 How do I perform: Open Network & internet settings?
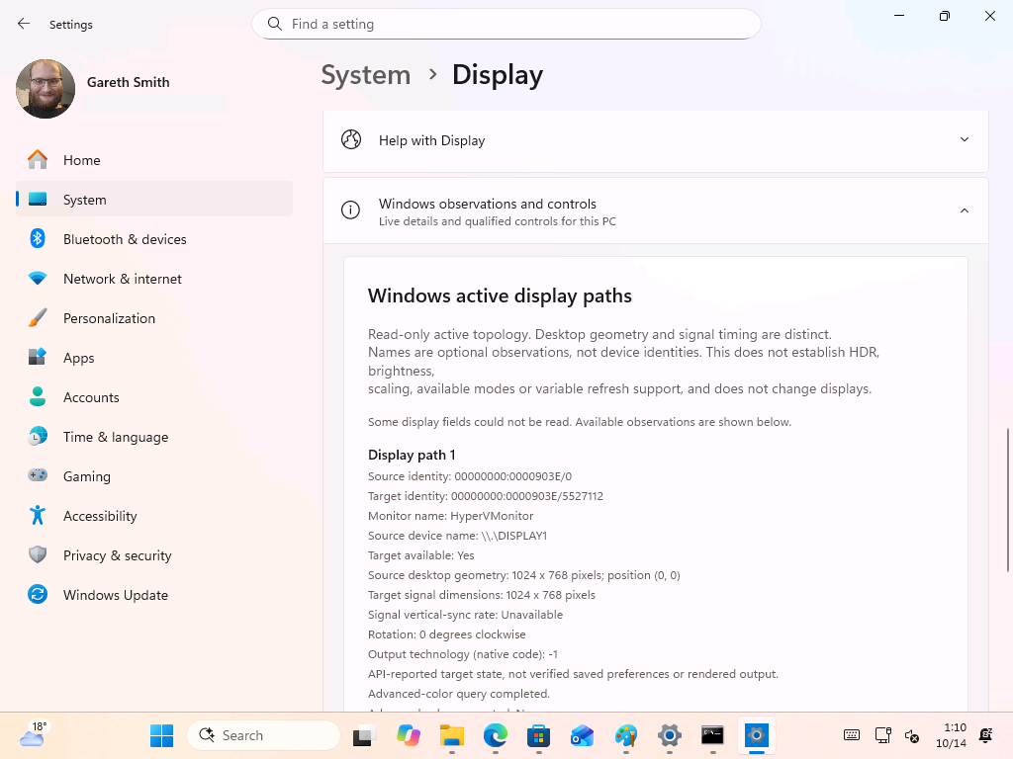[x=153, y=279]
